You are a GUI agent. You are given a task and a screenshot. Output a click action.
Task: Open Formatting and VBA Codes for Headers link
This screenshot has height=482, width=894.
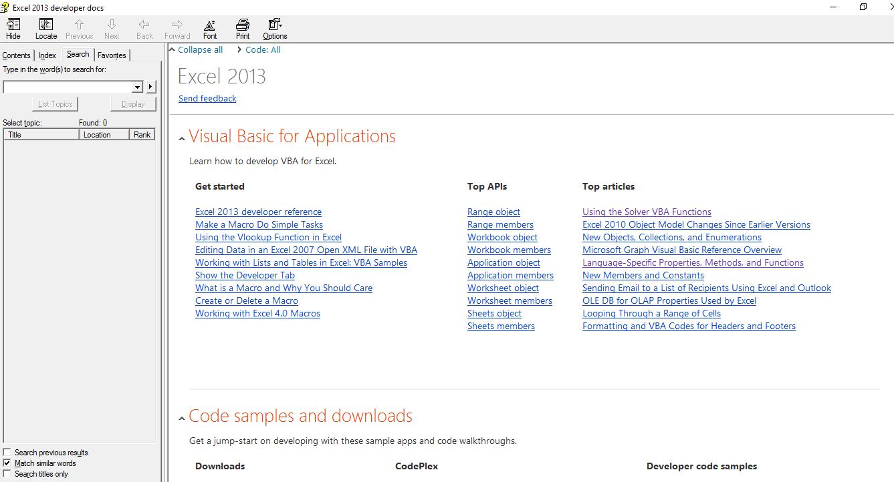click(x=689, y=326)
